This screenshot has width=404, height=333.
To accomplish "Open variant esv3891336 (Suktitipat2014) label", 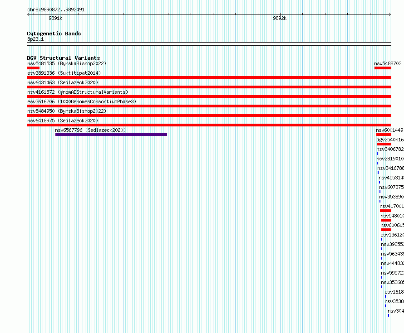I will click(x=64, y=73).
